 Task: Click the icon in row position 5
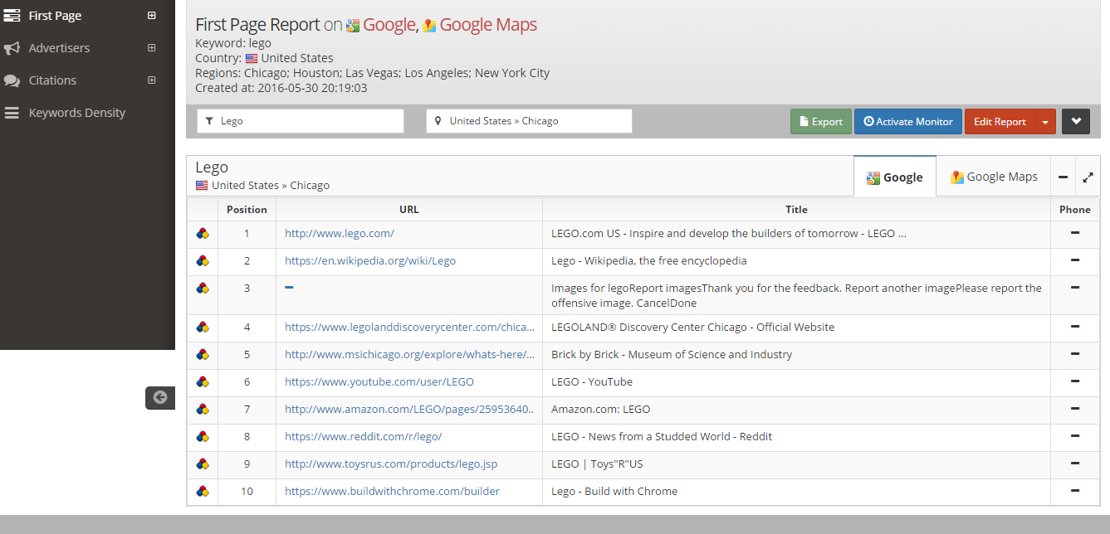pyautogui.click(x=203, y=354)
